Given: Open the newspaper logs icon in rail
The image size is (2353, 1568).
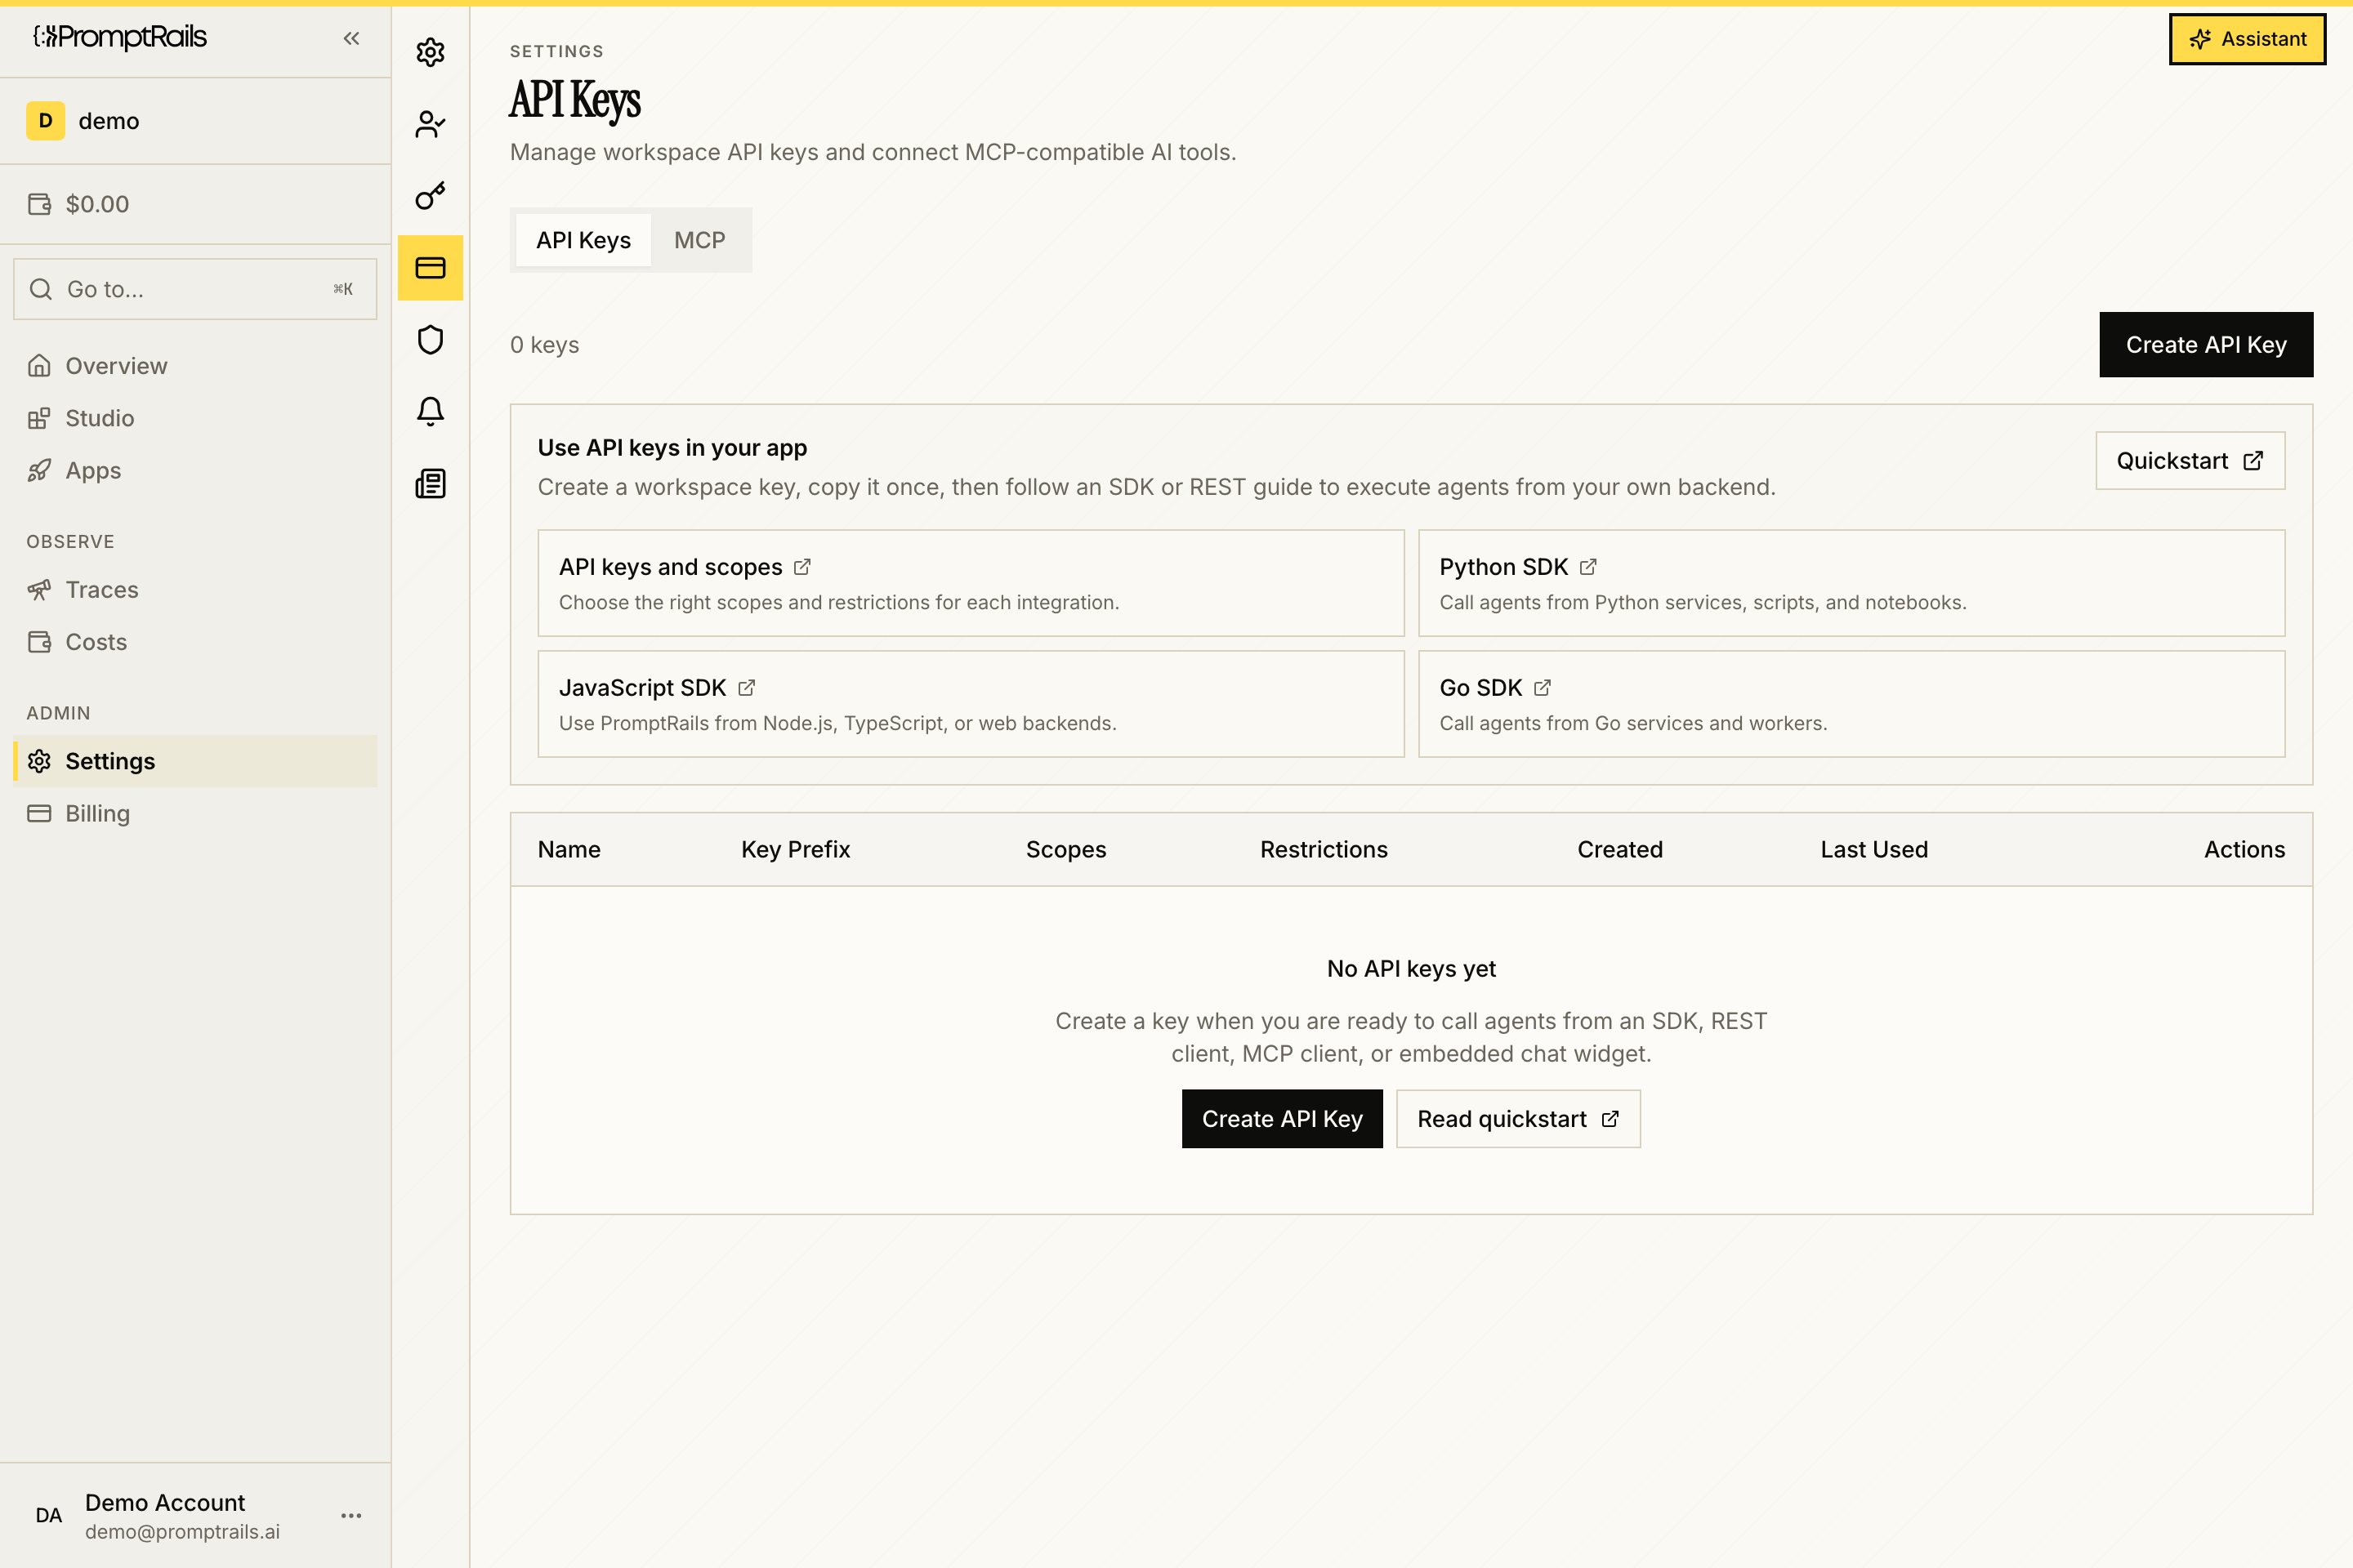Looking at the screenshot, I should [431, 484].
